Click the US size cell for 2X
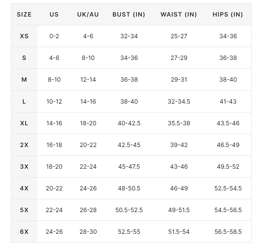This screenshot has width=259, height=246. [x=54, y=145]
